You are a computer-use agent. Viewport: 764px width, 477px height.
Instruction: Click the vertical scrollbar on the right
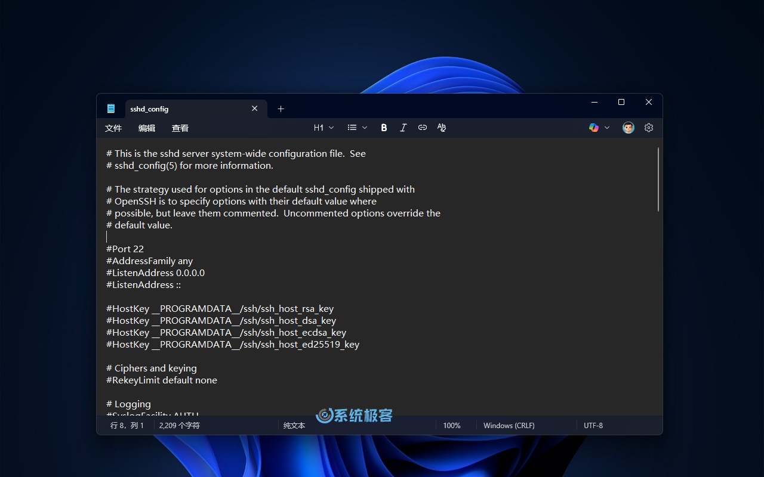(658, 179)
